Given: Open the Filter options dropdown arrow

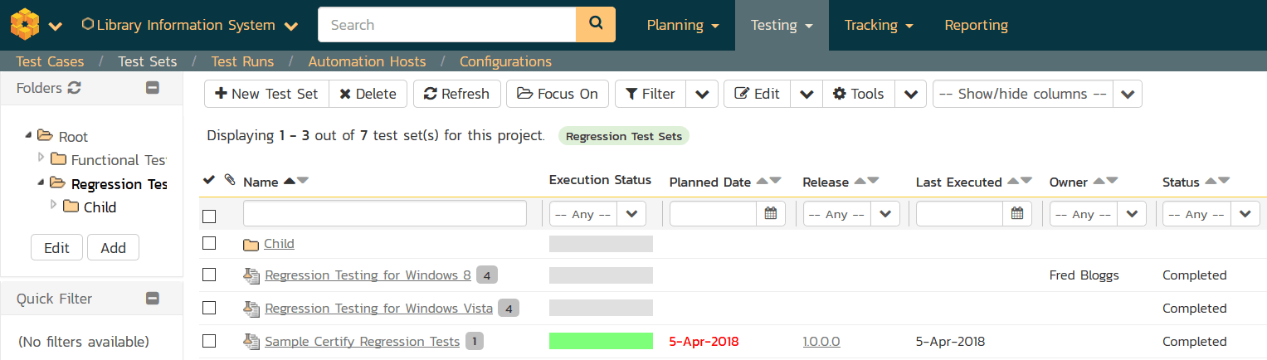Looking at the screenshot, I should [x=702, y=94].
